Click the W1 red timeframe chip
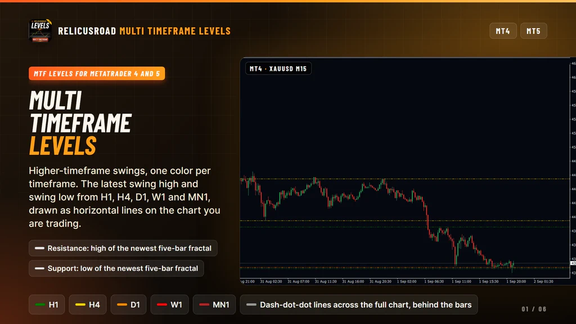Screen dimensions: 576x324 [x=169, y=304]
